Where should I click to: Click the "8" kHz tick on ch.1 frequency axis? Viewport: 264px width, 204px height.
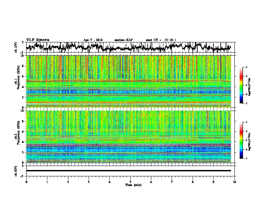point(23,66)
